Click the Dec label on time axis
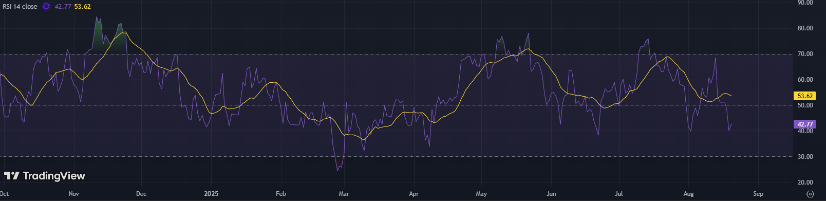Viewport: 826px width, 201px height. pos(141,194)
